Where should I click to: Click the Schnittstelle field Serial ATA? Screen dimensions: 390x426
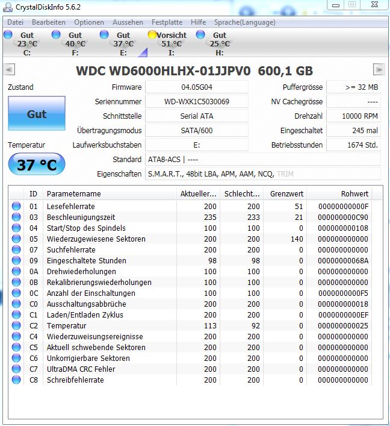tap(197, 116)
